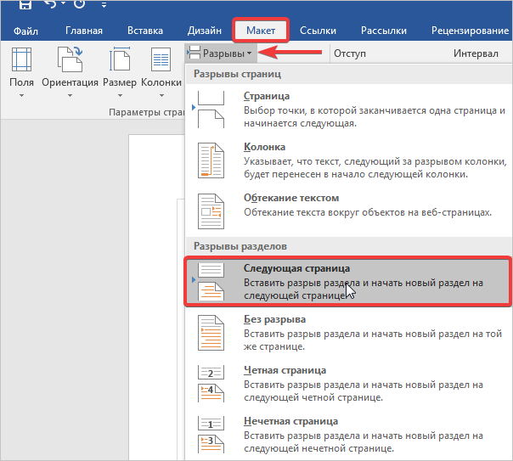The height and width of the screenshot is (461, 513).
Task: Open the Ориентация page orientation icon
Action: pos(69,61)
